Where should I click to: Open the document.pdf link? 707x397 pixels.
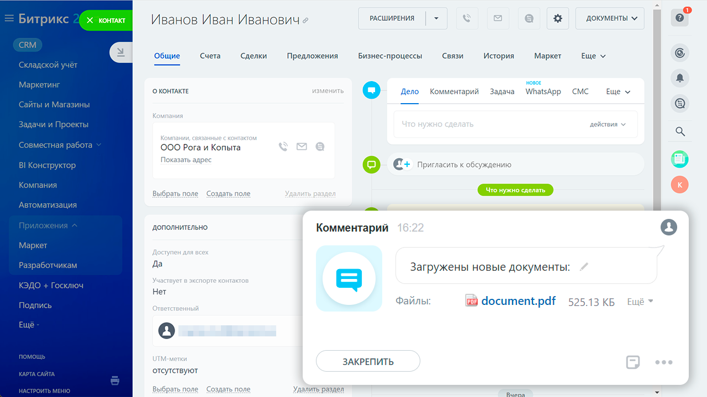pyautogui.click(x=519, y=301)
